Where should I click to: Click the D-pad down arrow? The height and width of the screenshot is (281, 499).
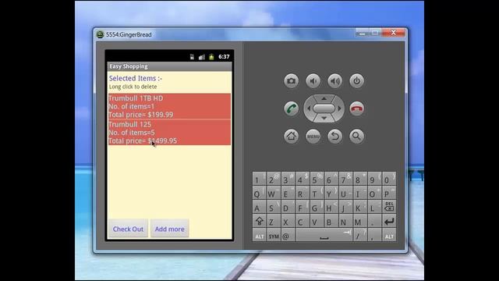coord(324,118)
